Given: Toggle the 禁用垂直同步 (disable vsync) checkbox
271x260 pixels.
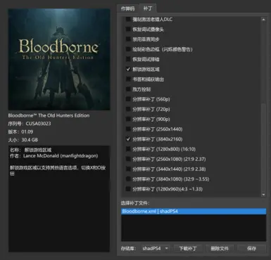Looking at the screenshot, I should [x=128, y=39].
